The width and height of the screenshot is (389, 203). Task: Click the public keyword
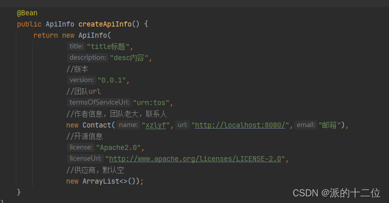point(29,24)
